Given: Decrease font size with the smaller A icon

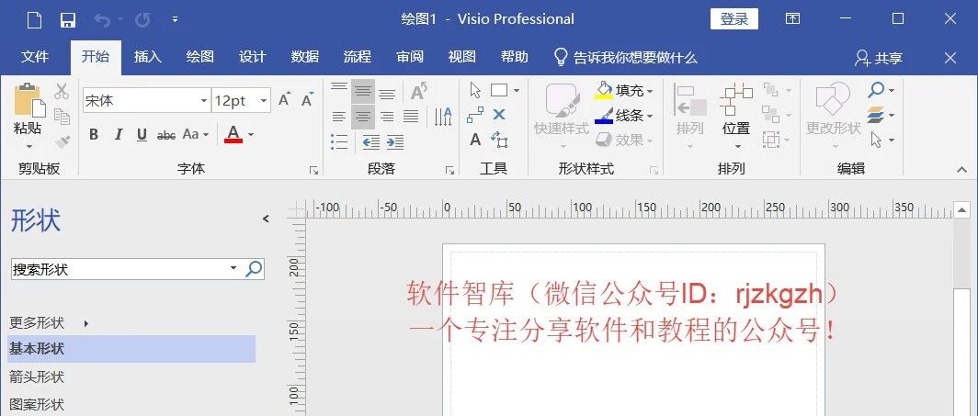Looking at the screenshot, I should 307,100.
